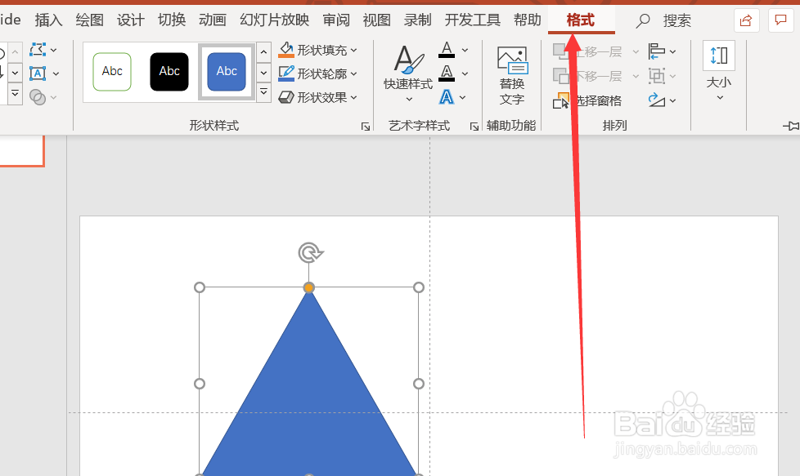Open the 选择窗格 (Selection Pane)
This screenshot has height=476, width=800.
coord(584,100)
